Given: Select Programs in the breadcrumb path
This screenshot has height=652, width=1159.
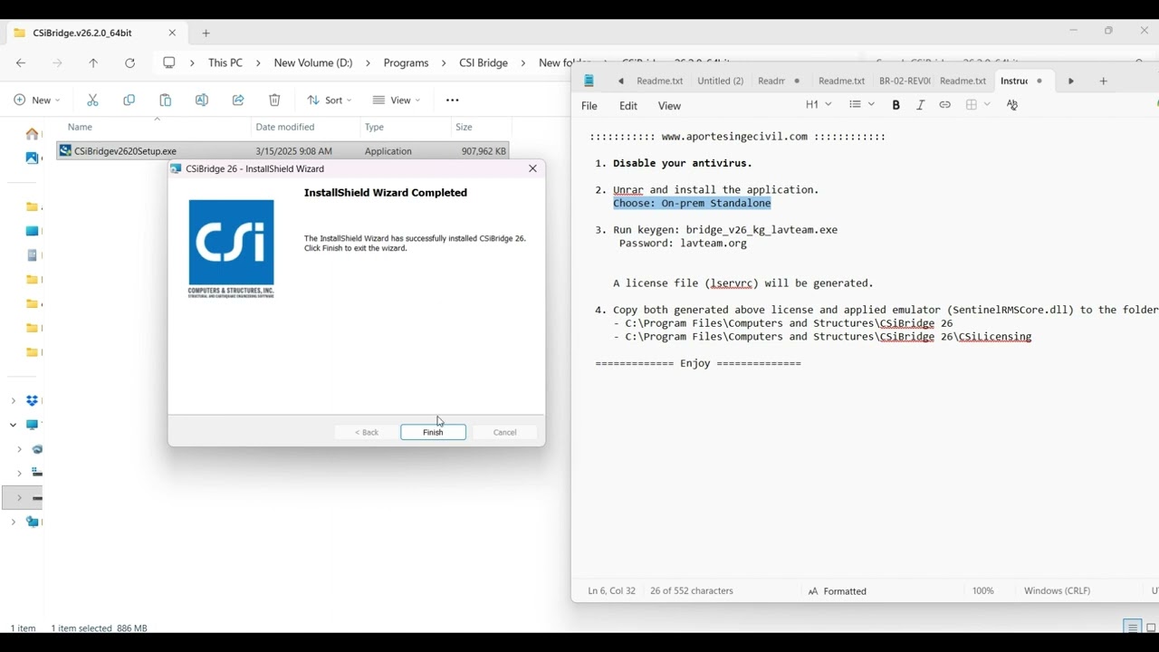Looking at the screenshot, I should [406, 62].
